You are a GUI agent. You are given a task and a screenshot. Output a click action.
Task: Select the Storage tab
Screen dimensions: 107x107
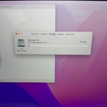(x=52, y=34)
